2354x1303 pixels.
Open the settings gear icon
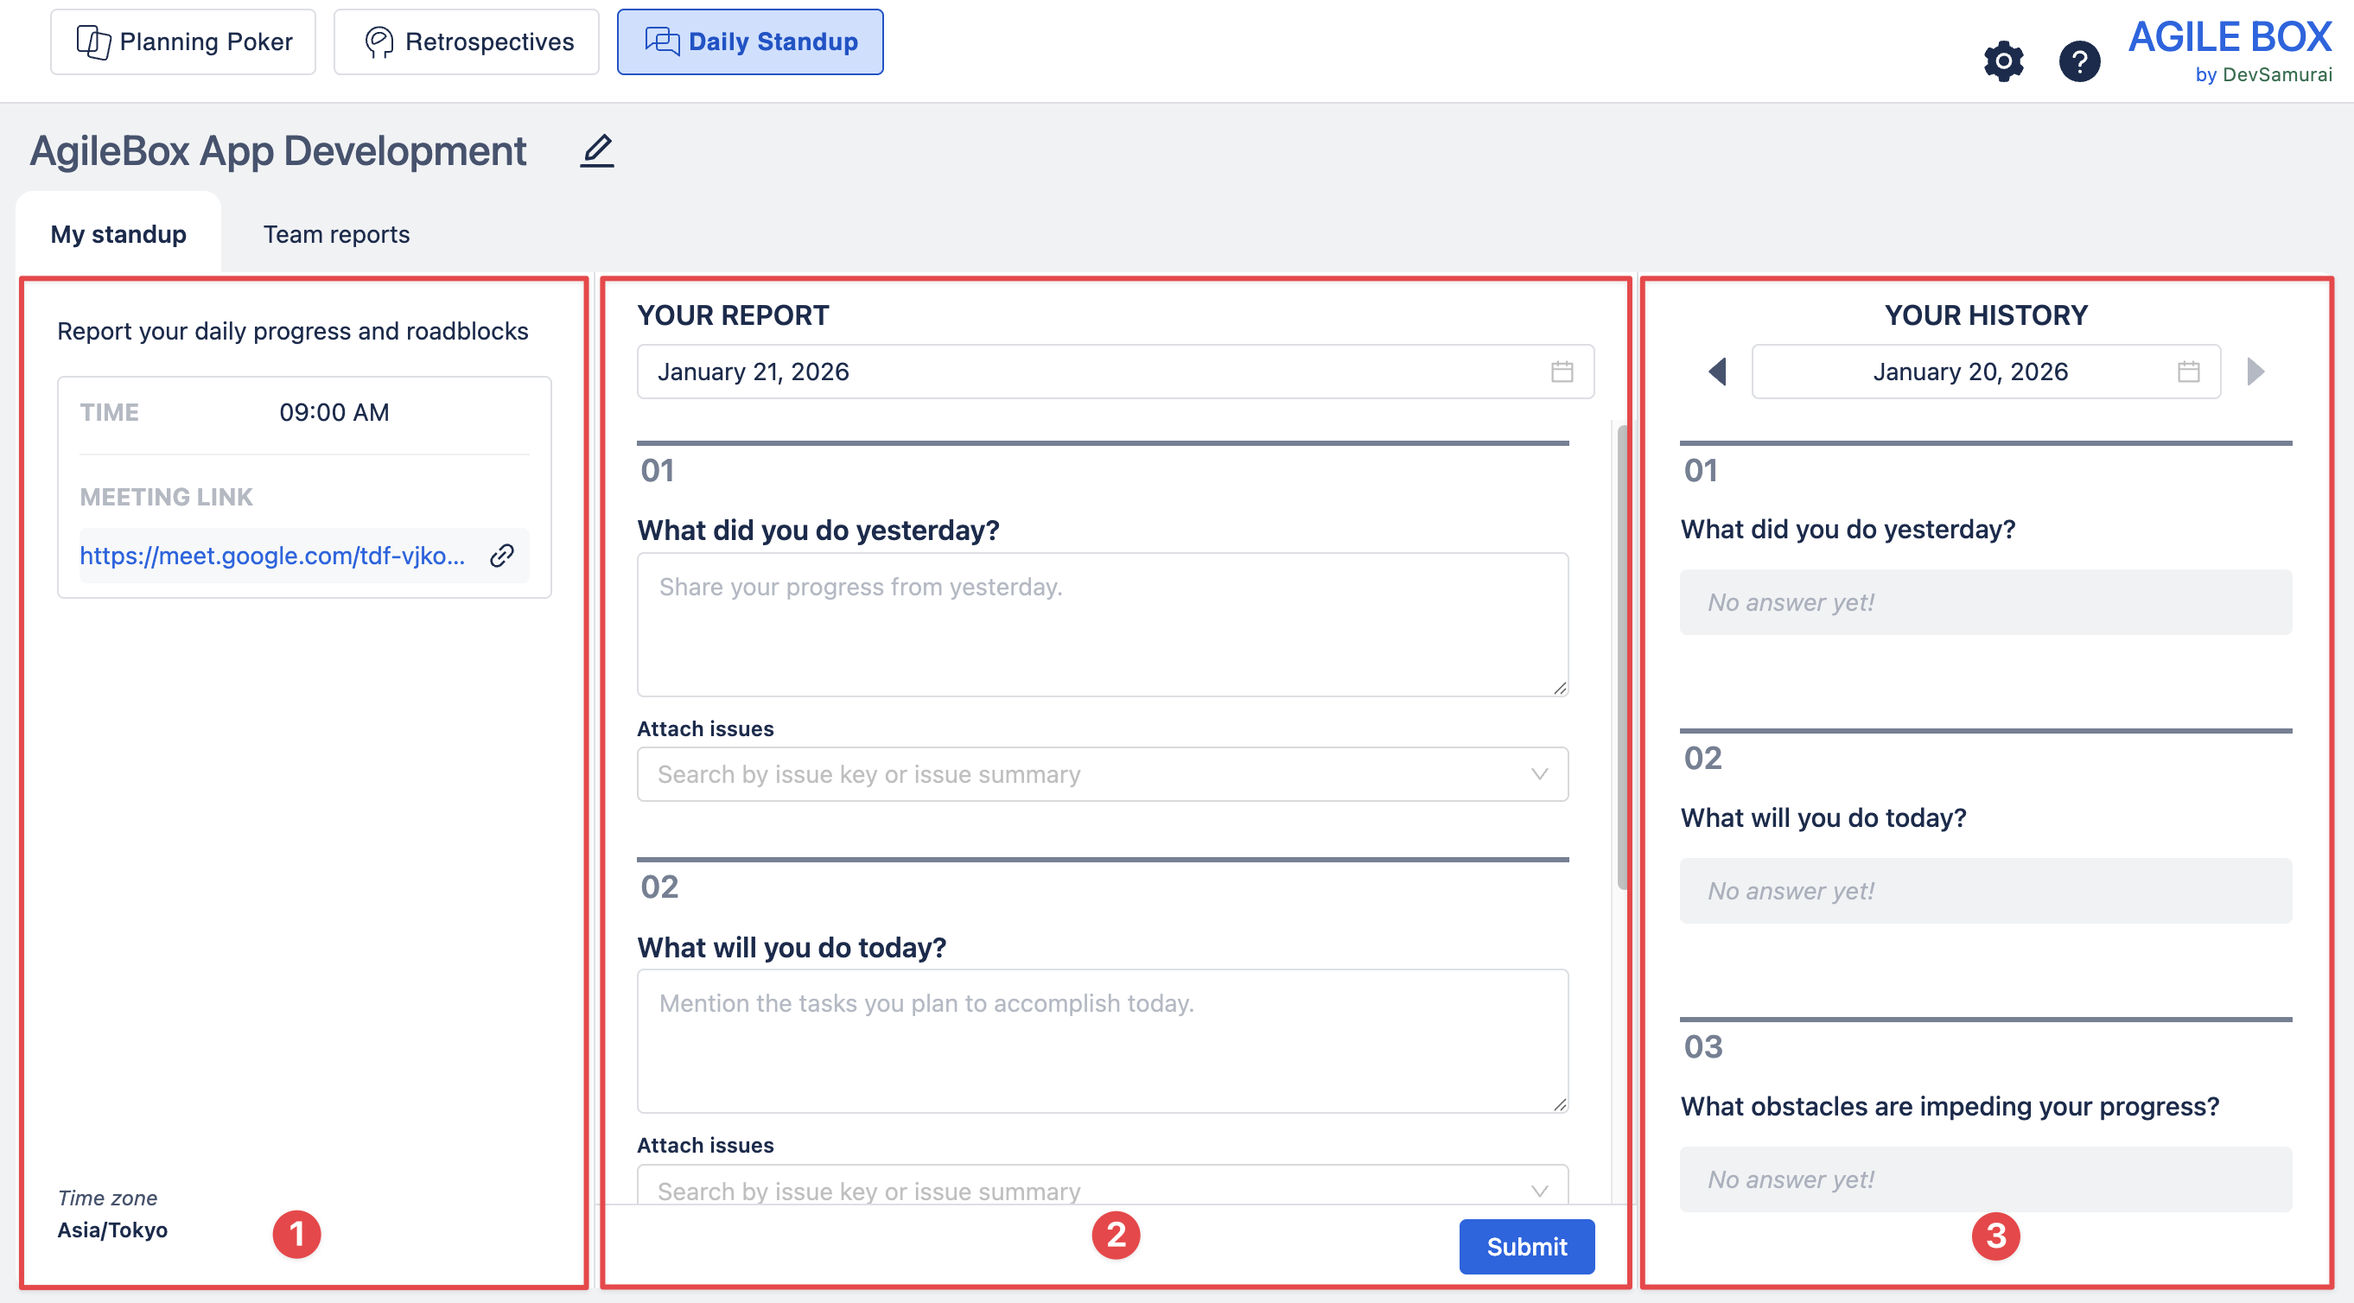tap(2003, 61)
